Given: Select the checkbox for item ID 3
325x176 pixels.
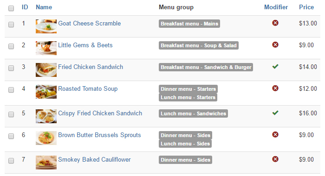Looking at the screenshot, I should 11,68.
